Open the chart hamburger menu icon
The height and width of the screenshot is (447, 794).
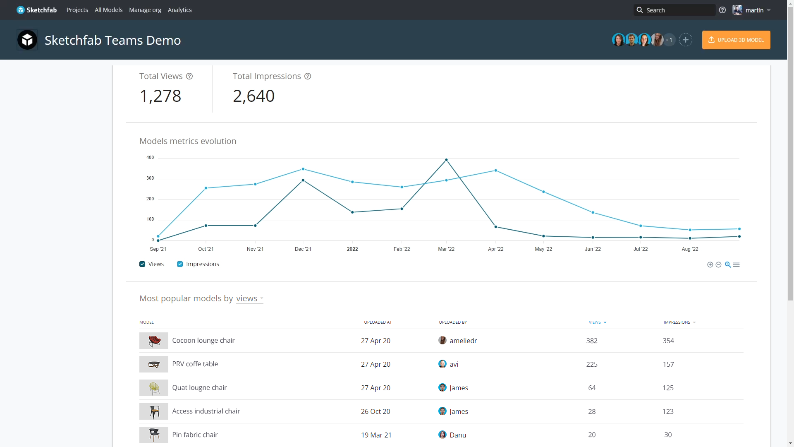[x=737, y=265]
